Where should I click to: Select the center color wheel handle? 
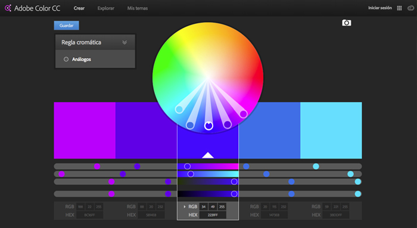tap(208, 126)
